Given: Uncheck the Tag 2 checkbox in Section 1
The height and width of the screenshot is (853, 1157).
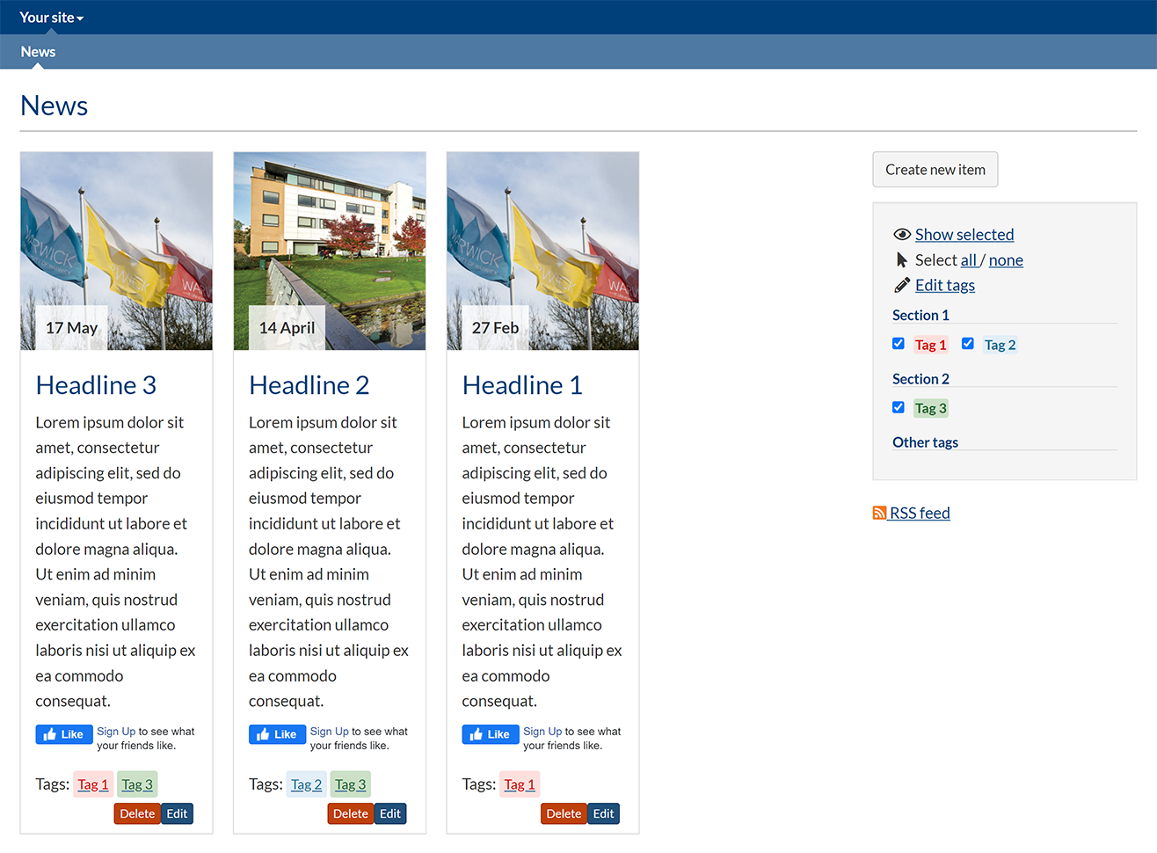Looking at the screenshot, I should coord(968,344).
